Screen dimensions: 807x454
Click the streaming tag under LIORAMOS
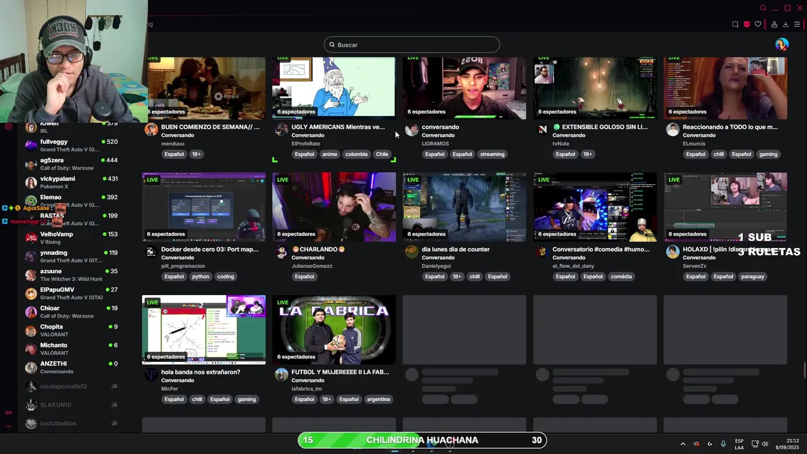tap(492, 154)
